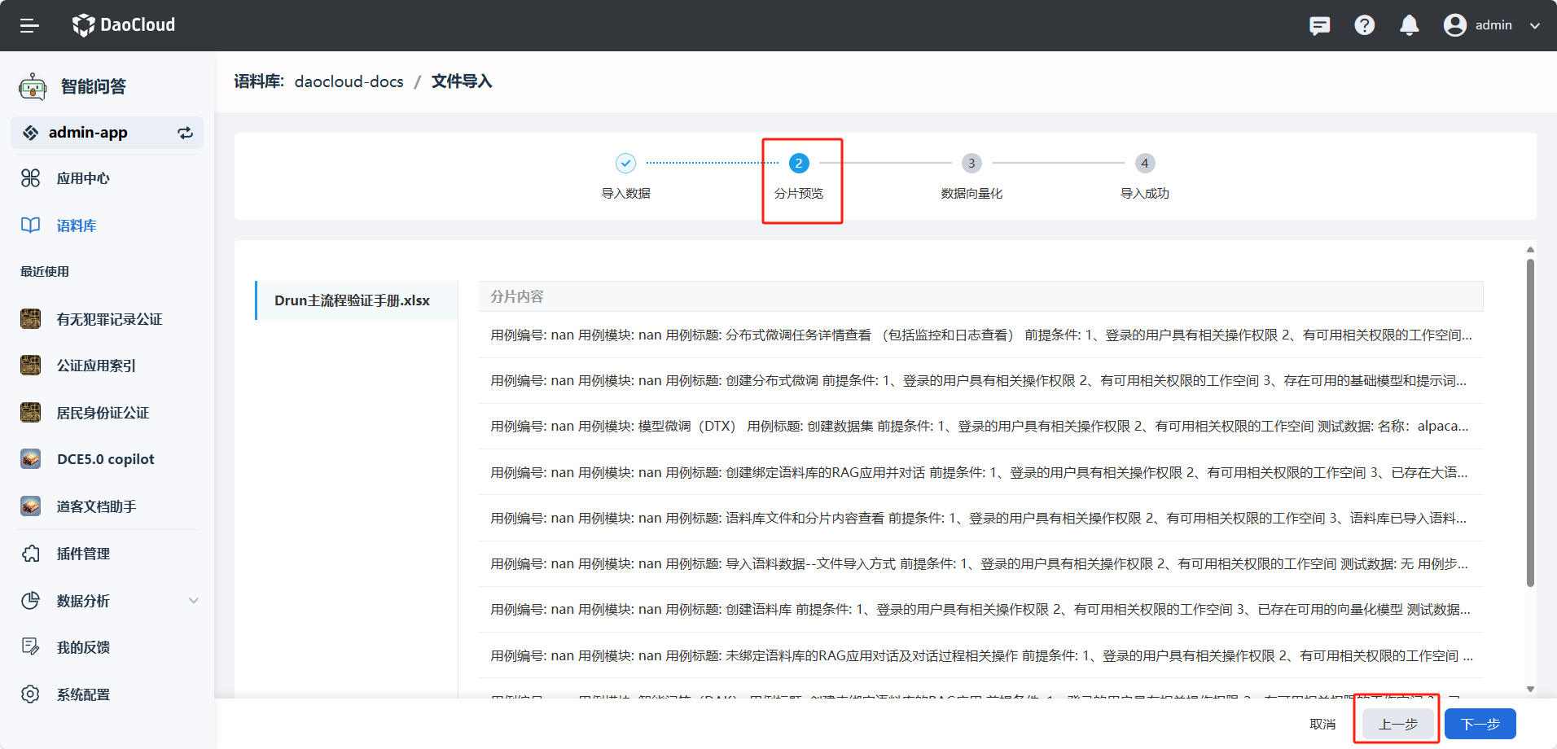
Task: Click the 下一步 button
Action: pos(1480,724)
